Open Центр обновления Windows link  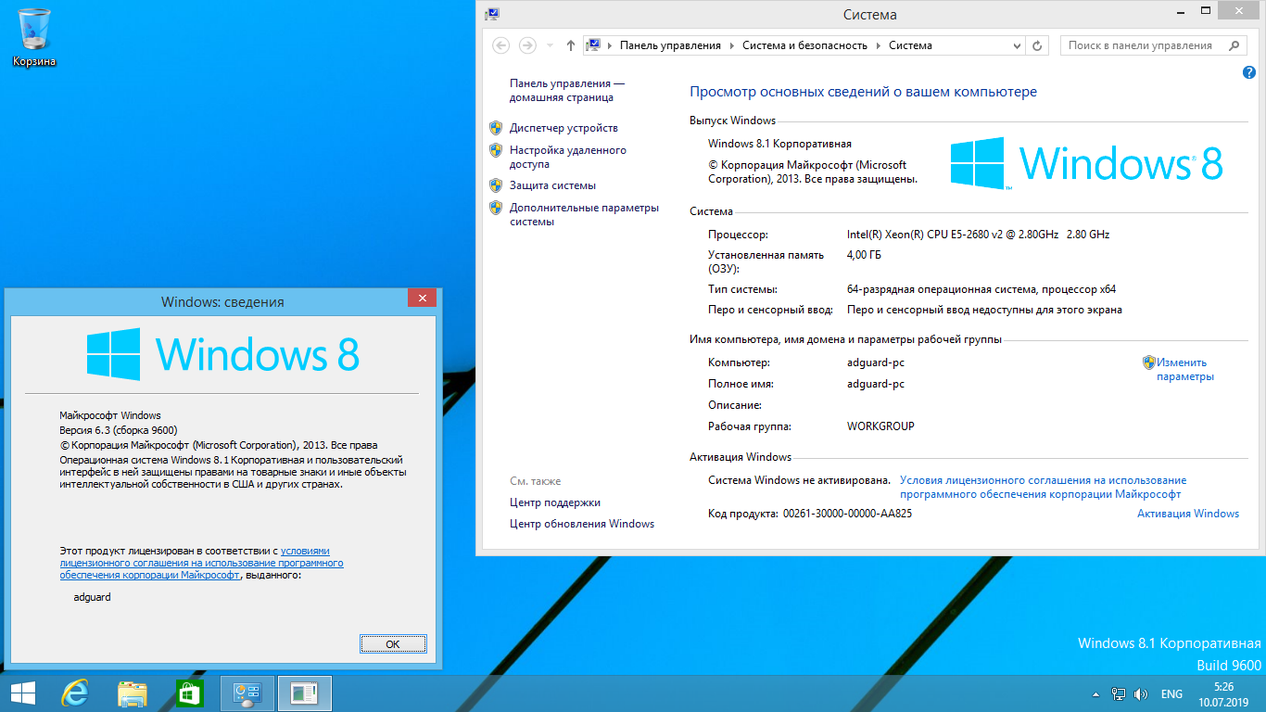point(582,524)
